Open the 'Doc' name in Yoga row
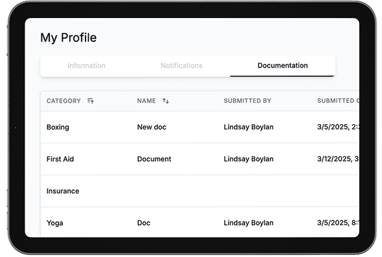 [144, 223]
